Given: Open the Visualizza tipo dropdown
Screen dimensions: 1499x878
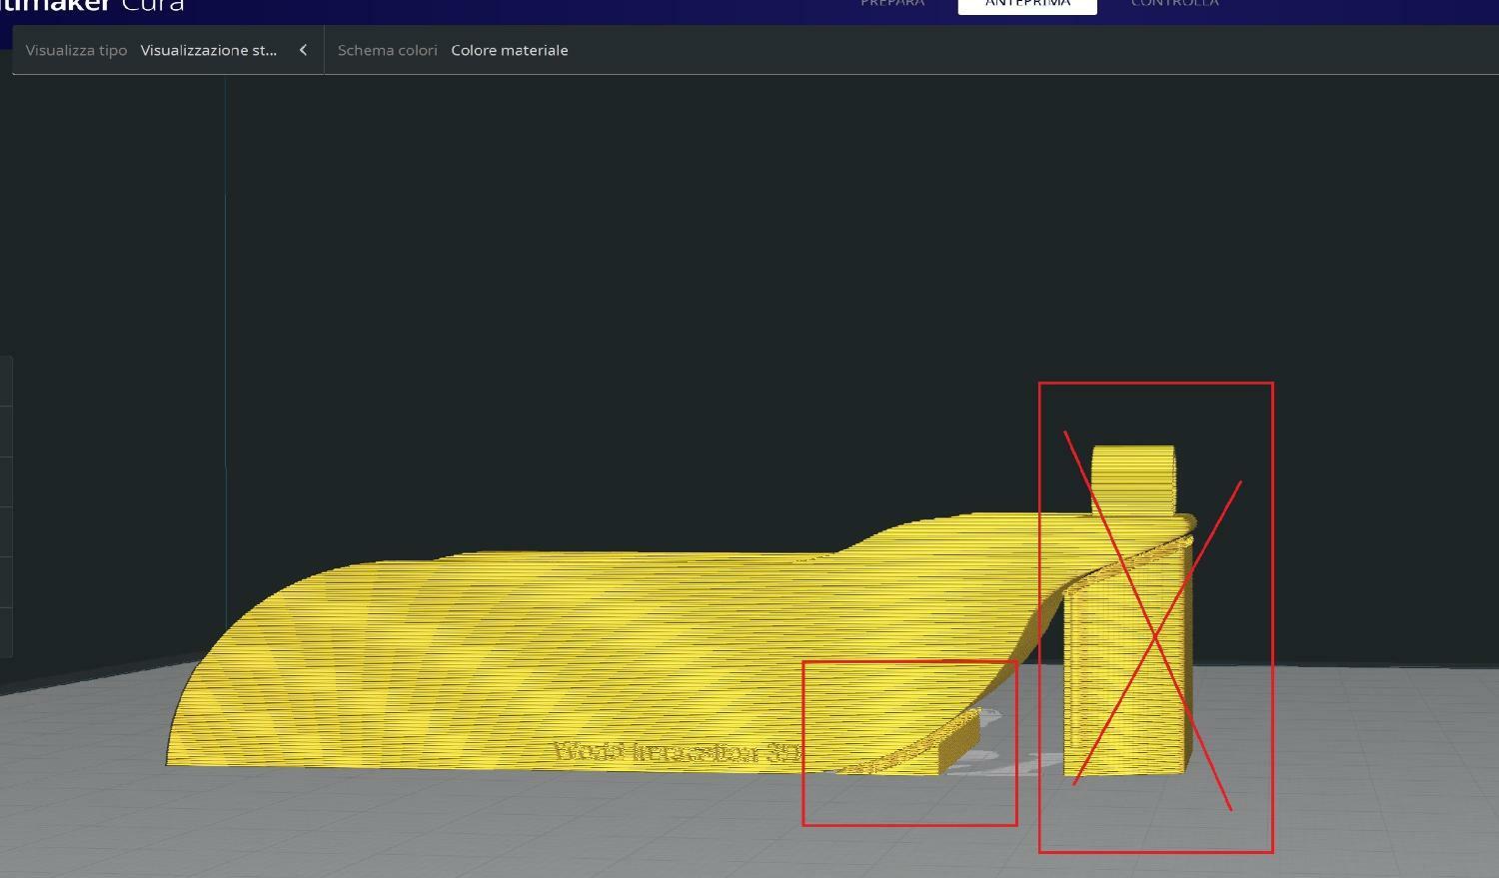Looking at the screenshot, I should tap(209, 50).
